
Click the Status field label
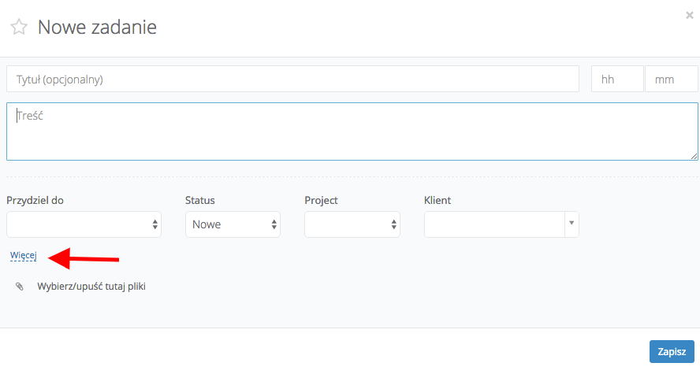pos(200,200)
